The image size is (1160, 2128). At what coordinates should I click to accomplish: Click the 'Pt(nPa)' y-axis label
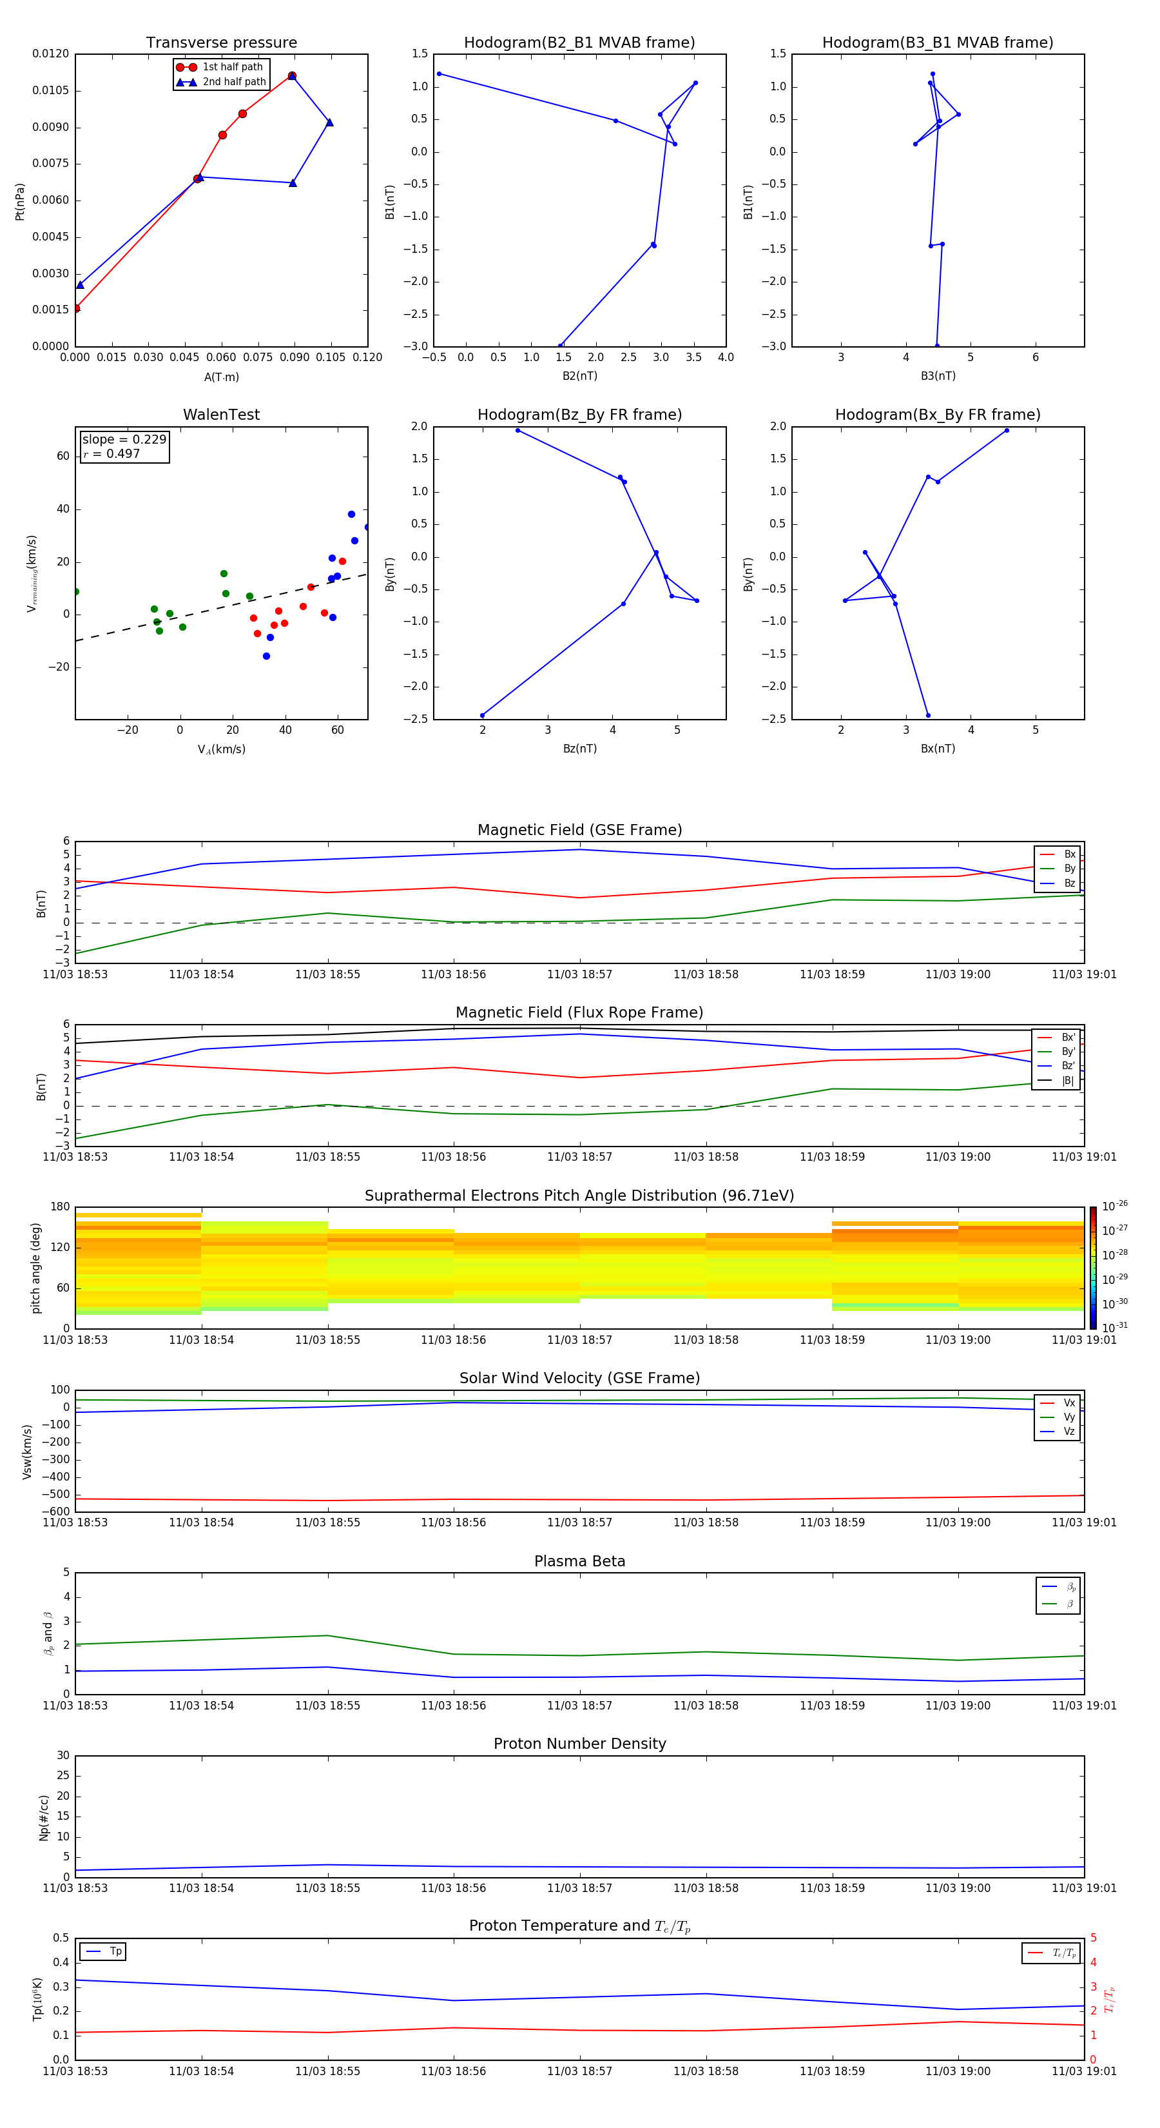coord(20,202)
